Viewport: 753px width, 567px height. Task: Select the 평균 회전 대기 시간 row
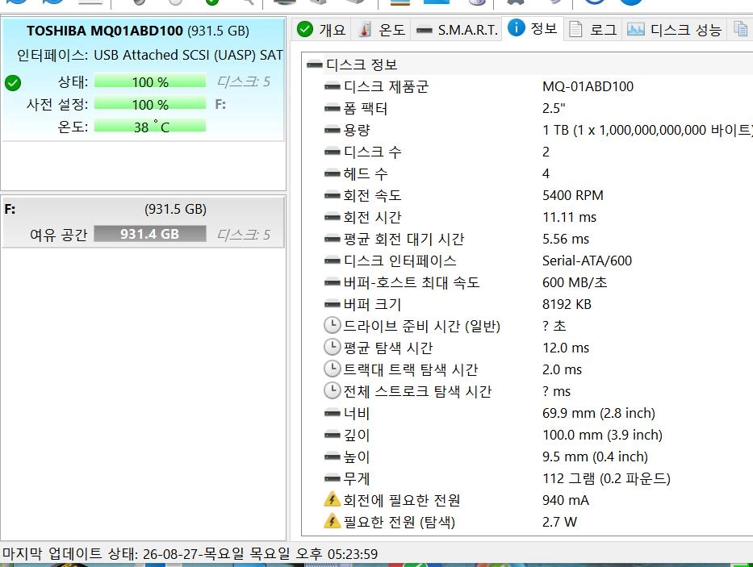[x=538, y=239]
